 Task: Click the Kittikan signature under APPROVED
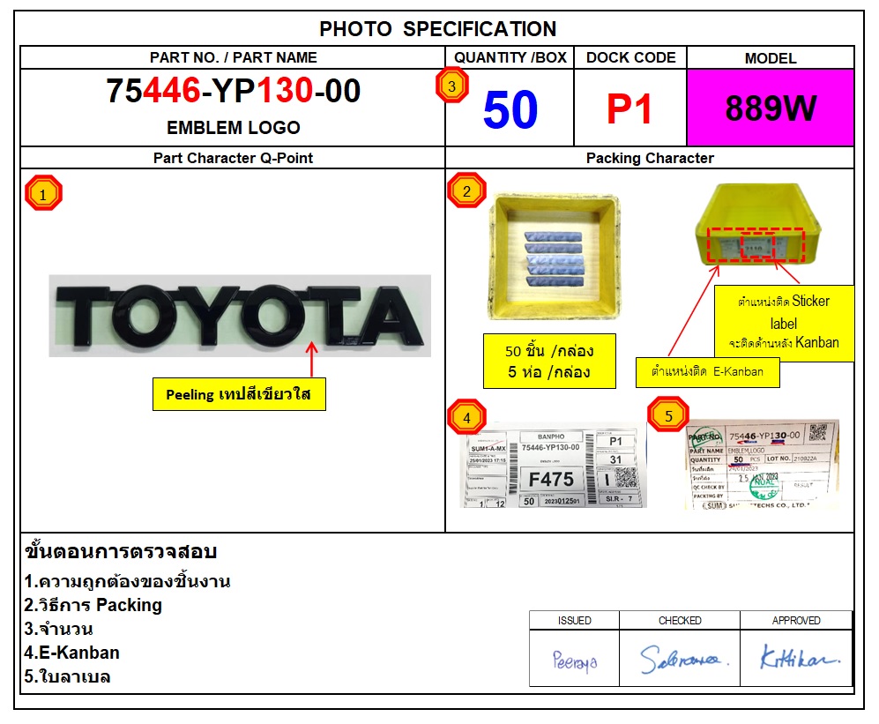pos(800,657)
